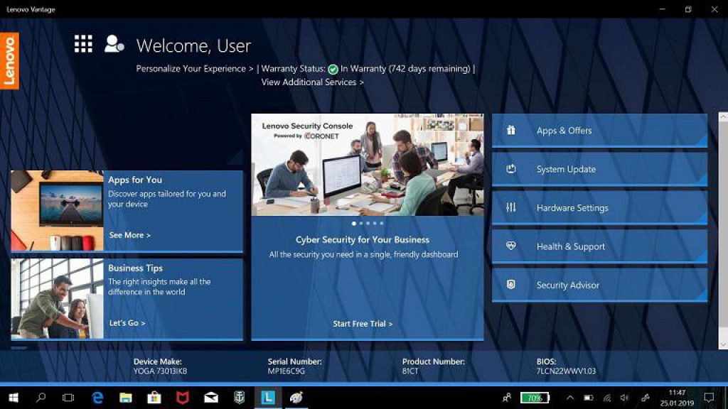Open Security Advisor menu
The image size is (728, 409).
(x=599, y=285)
